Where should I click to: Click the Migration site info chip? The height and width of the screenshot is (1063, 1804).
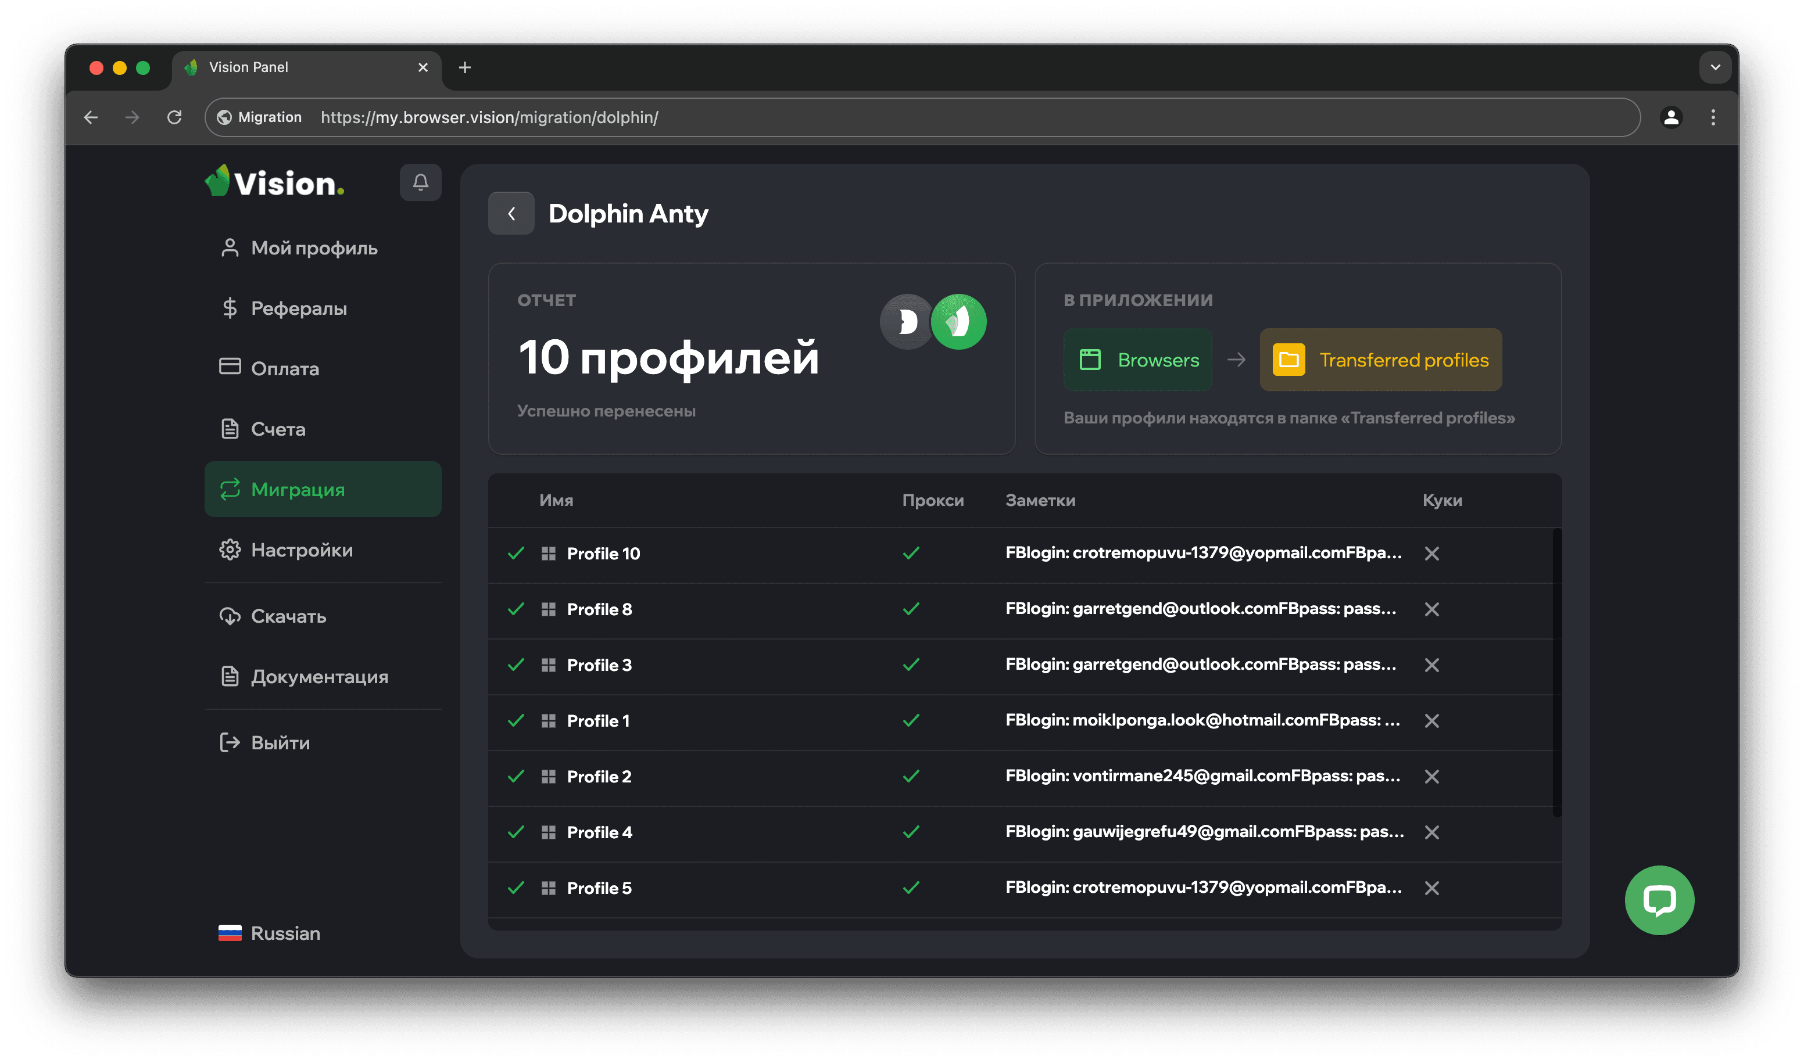coord(259,117)
